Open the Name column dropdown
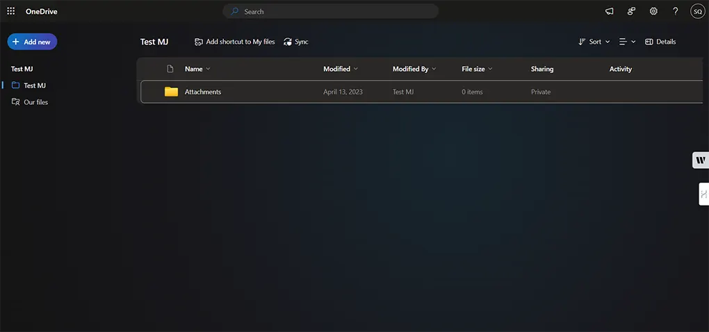The width and height of the screenshot is (709, 332). point(197,69)
